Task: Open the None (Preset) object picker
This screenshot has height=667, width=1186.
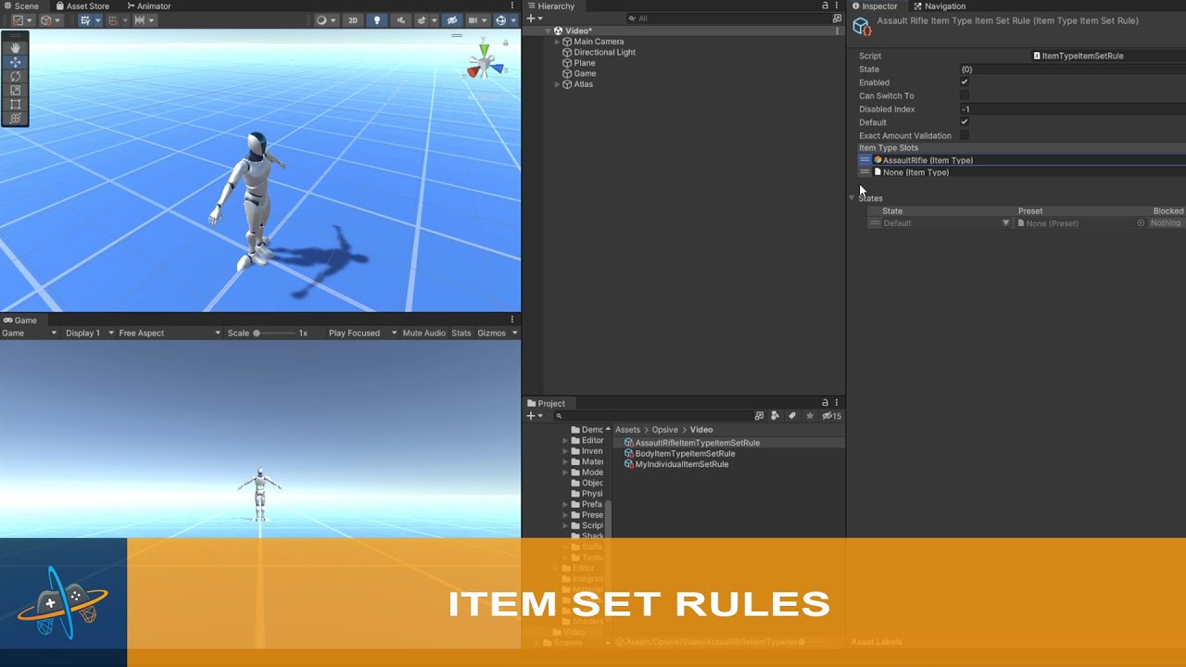Action: [1141, 223]
